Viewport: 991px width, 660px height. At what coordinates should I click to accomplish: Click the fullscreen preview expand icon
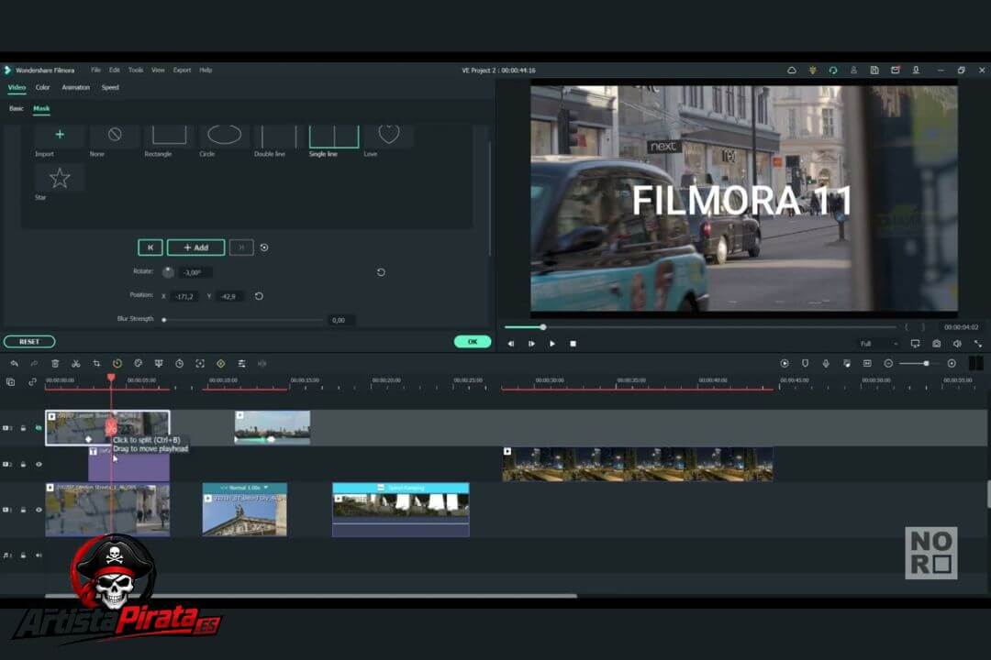(x=978, y=344)
